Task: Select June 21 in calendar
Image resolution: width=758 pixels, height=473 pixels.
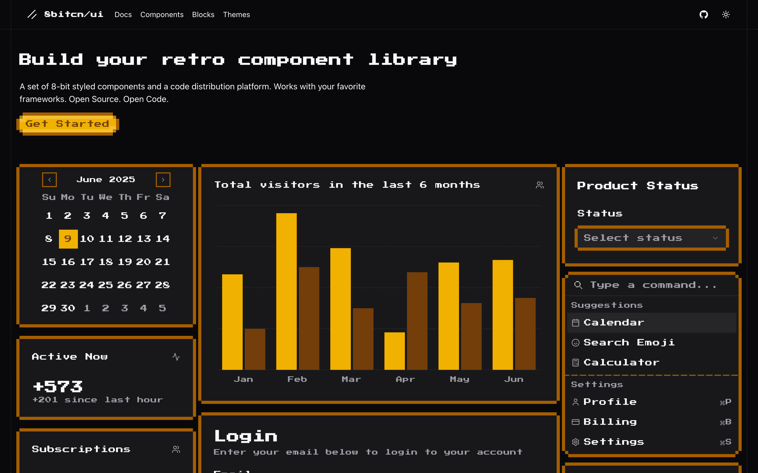Action: tap(163, 262)
